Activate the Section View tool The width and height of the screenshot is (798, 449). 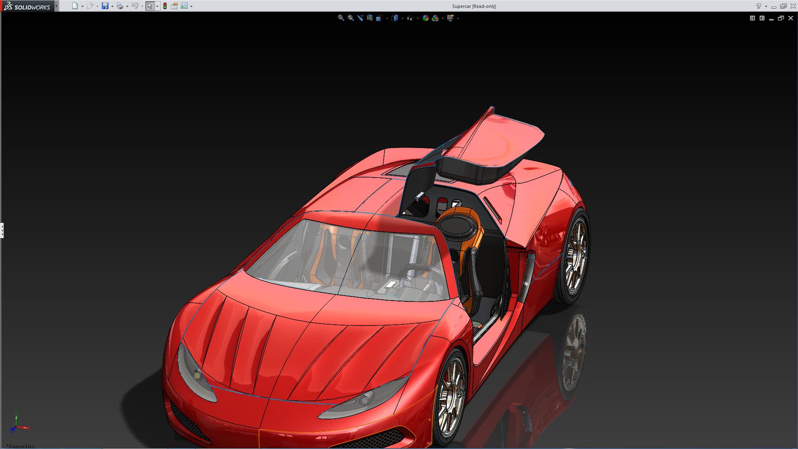pos(369,18)
